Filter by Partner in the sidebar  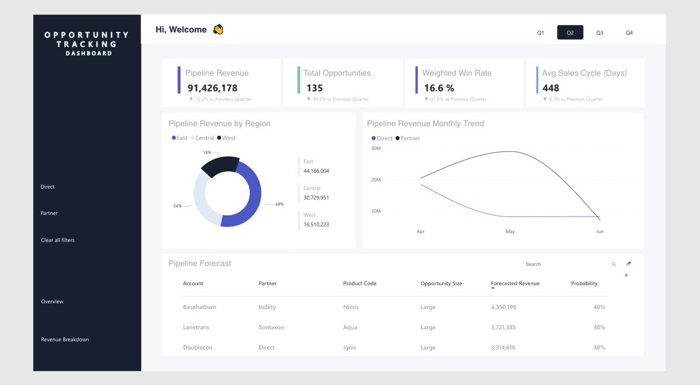tap(50, 213)
